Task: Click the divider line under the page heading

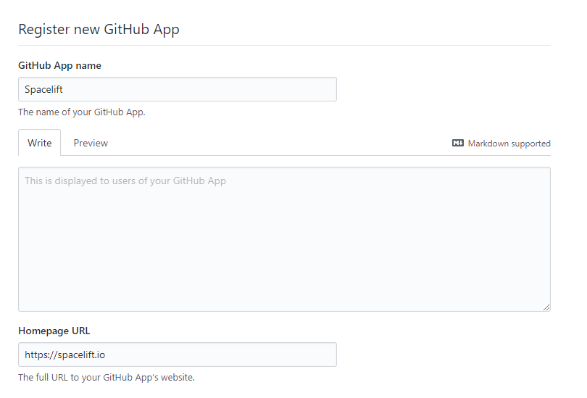Action: coord(284,45)
